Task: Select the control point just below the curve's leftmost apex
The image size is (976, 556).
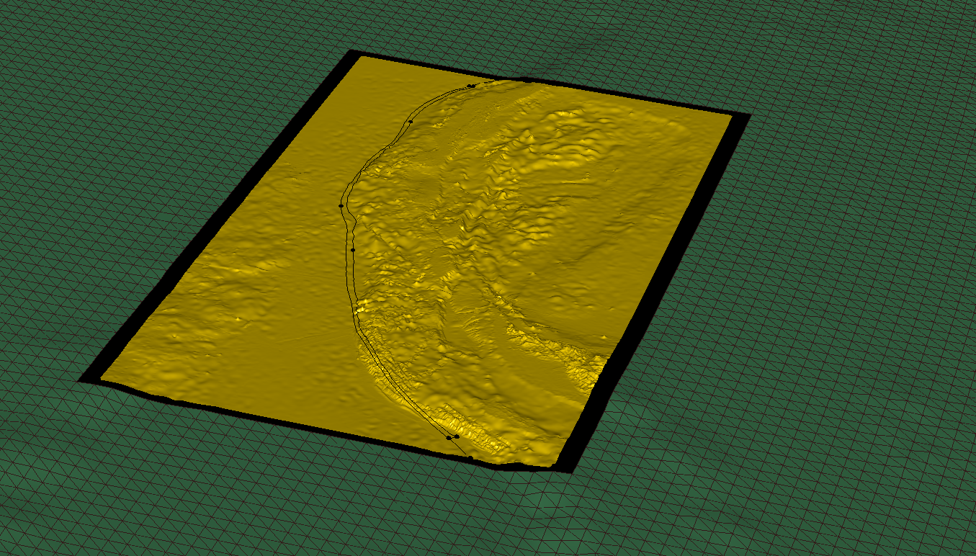Action: (353, 250)
